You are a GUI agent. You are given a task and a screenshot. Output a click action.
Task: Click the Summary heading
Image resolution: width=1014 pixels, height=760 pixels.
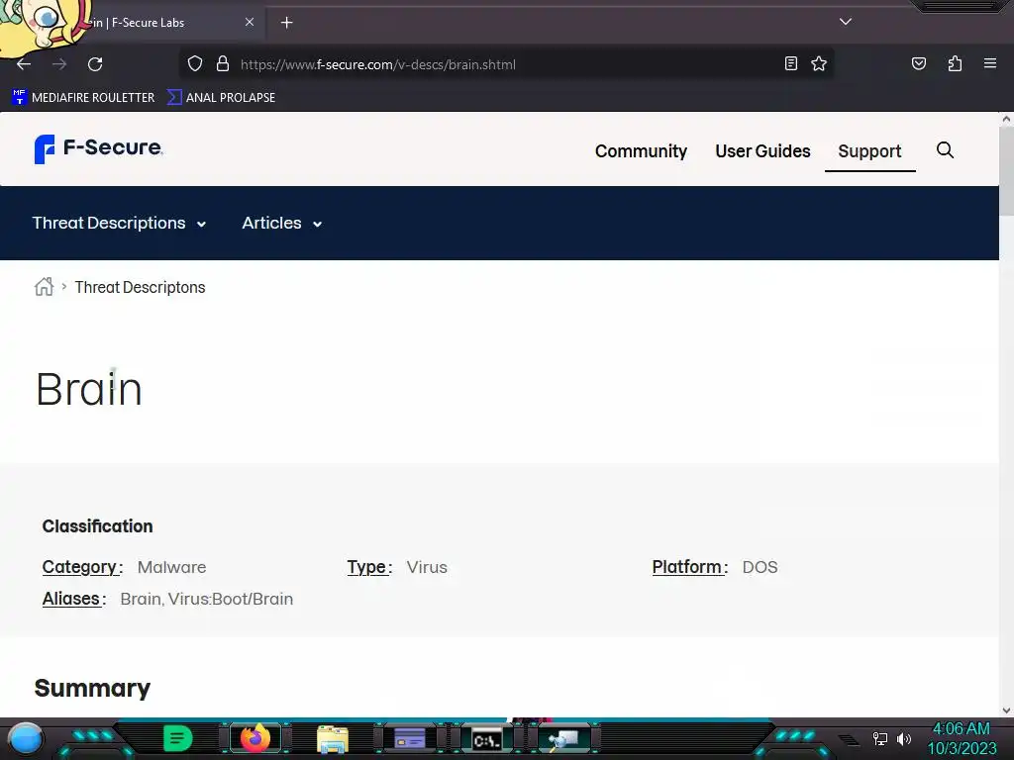[x=92, y=689]
